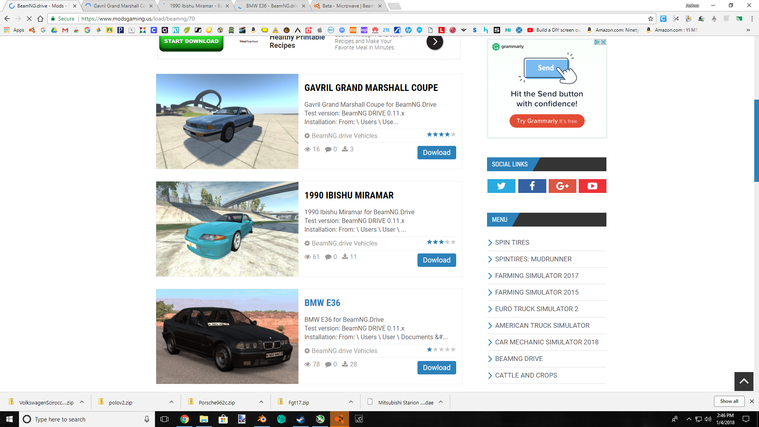The height and width of the screenshot is (427, 759).
Task: Switch to the Gavril Grand Marshall tab
Action: click(119, 6)
